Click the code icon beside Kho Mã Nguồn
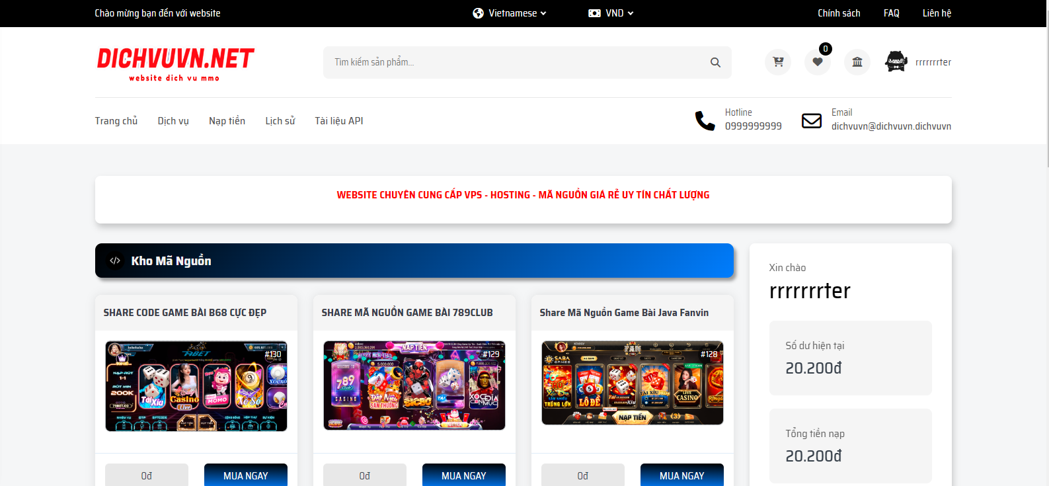 click(115, 261)
